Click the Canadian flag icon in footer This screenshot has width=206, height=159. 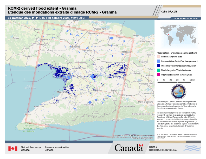tap(13, 148)
